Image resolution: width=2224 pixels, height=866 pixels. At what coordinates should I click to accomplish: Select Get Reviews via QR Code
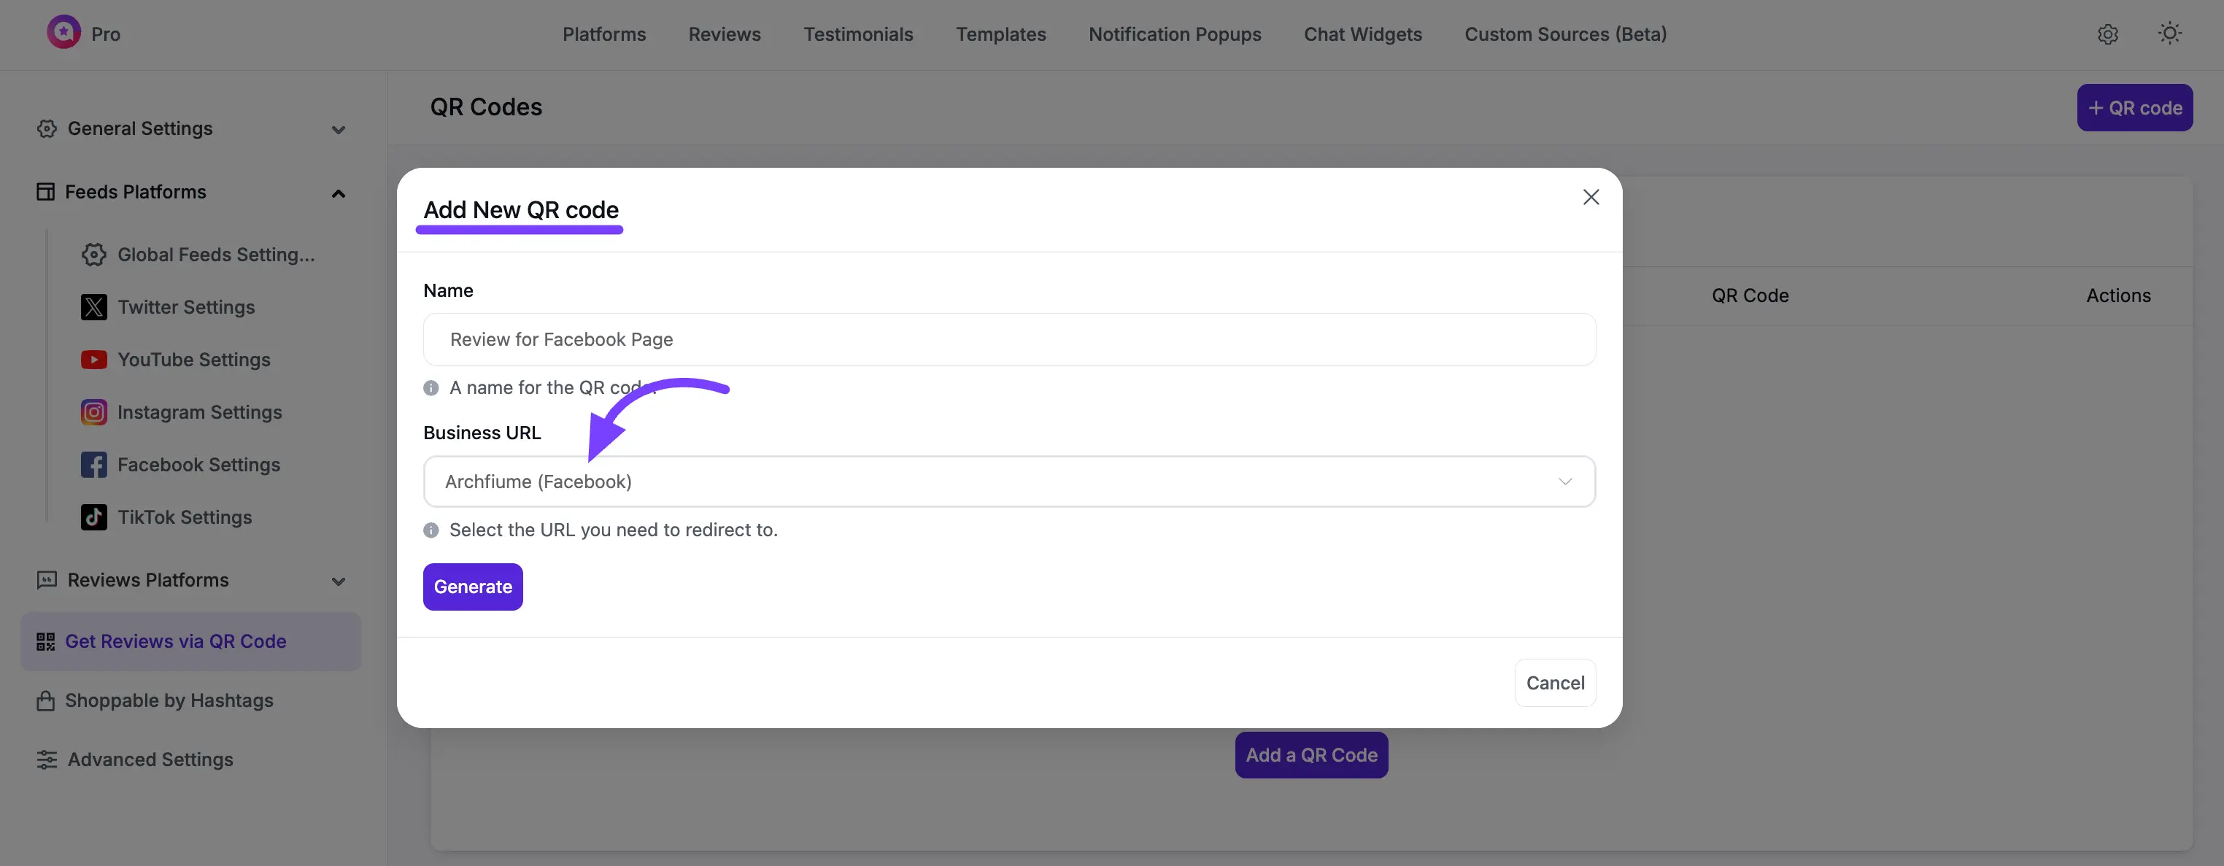point(175,641)
